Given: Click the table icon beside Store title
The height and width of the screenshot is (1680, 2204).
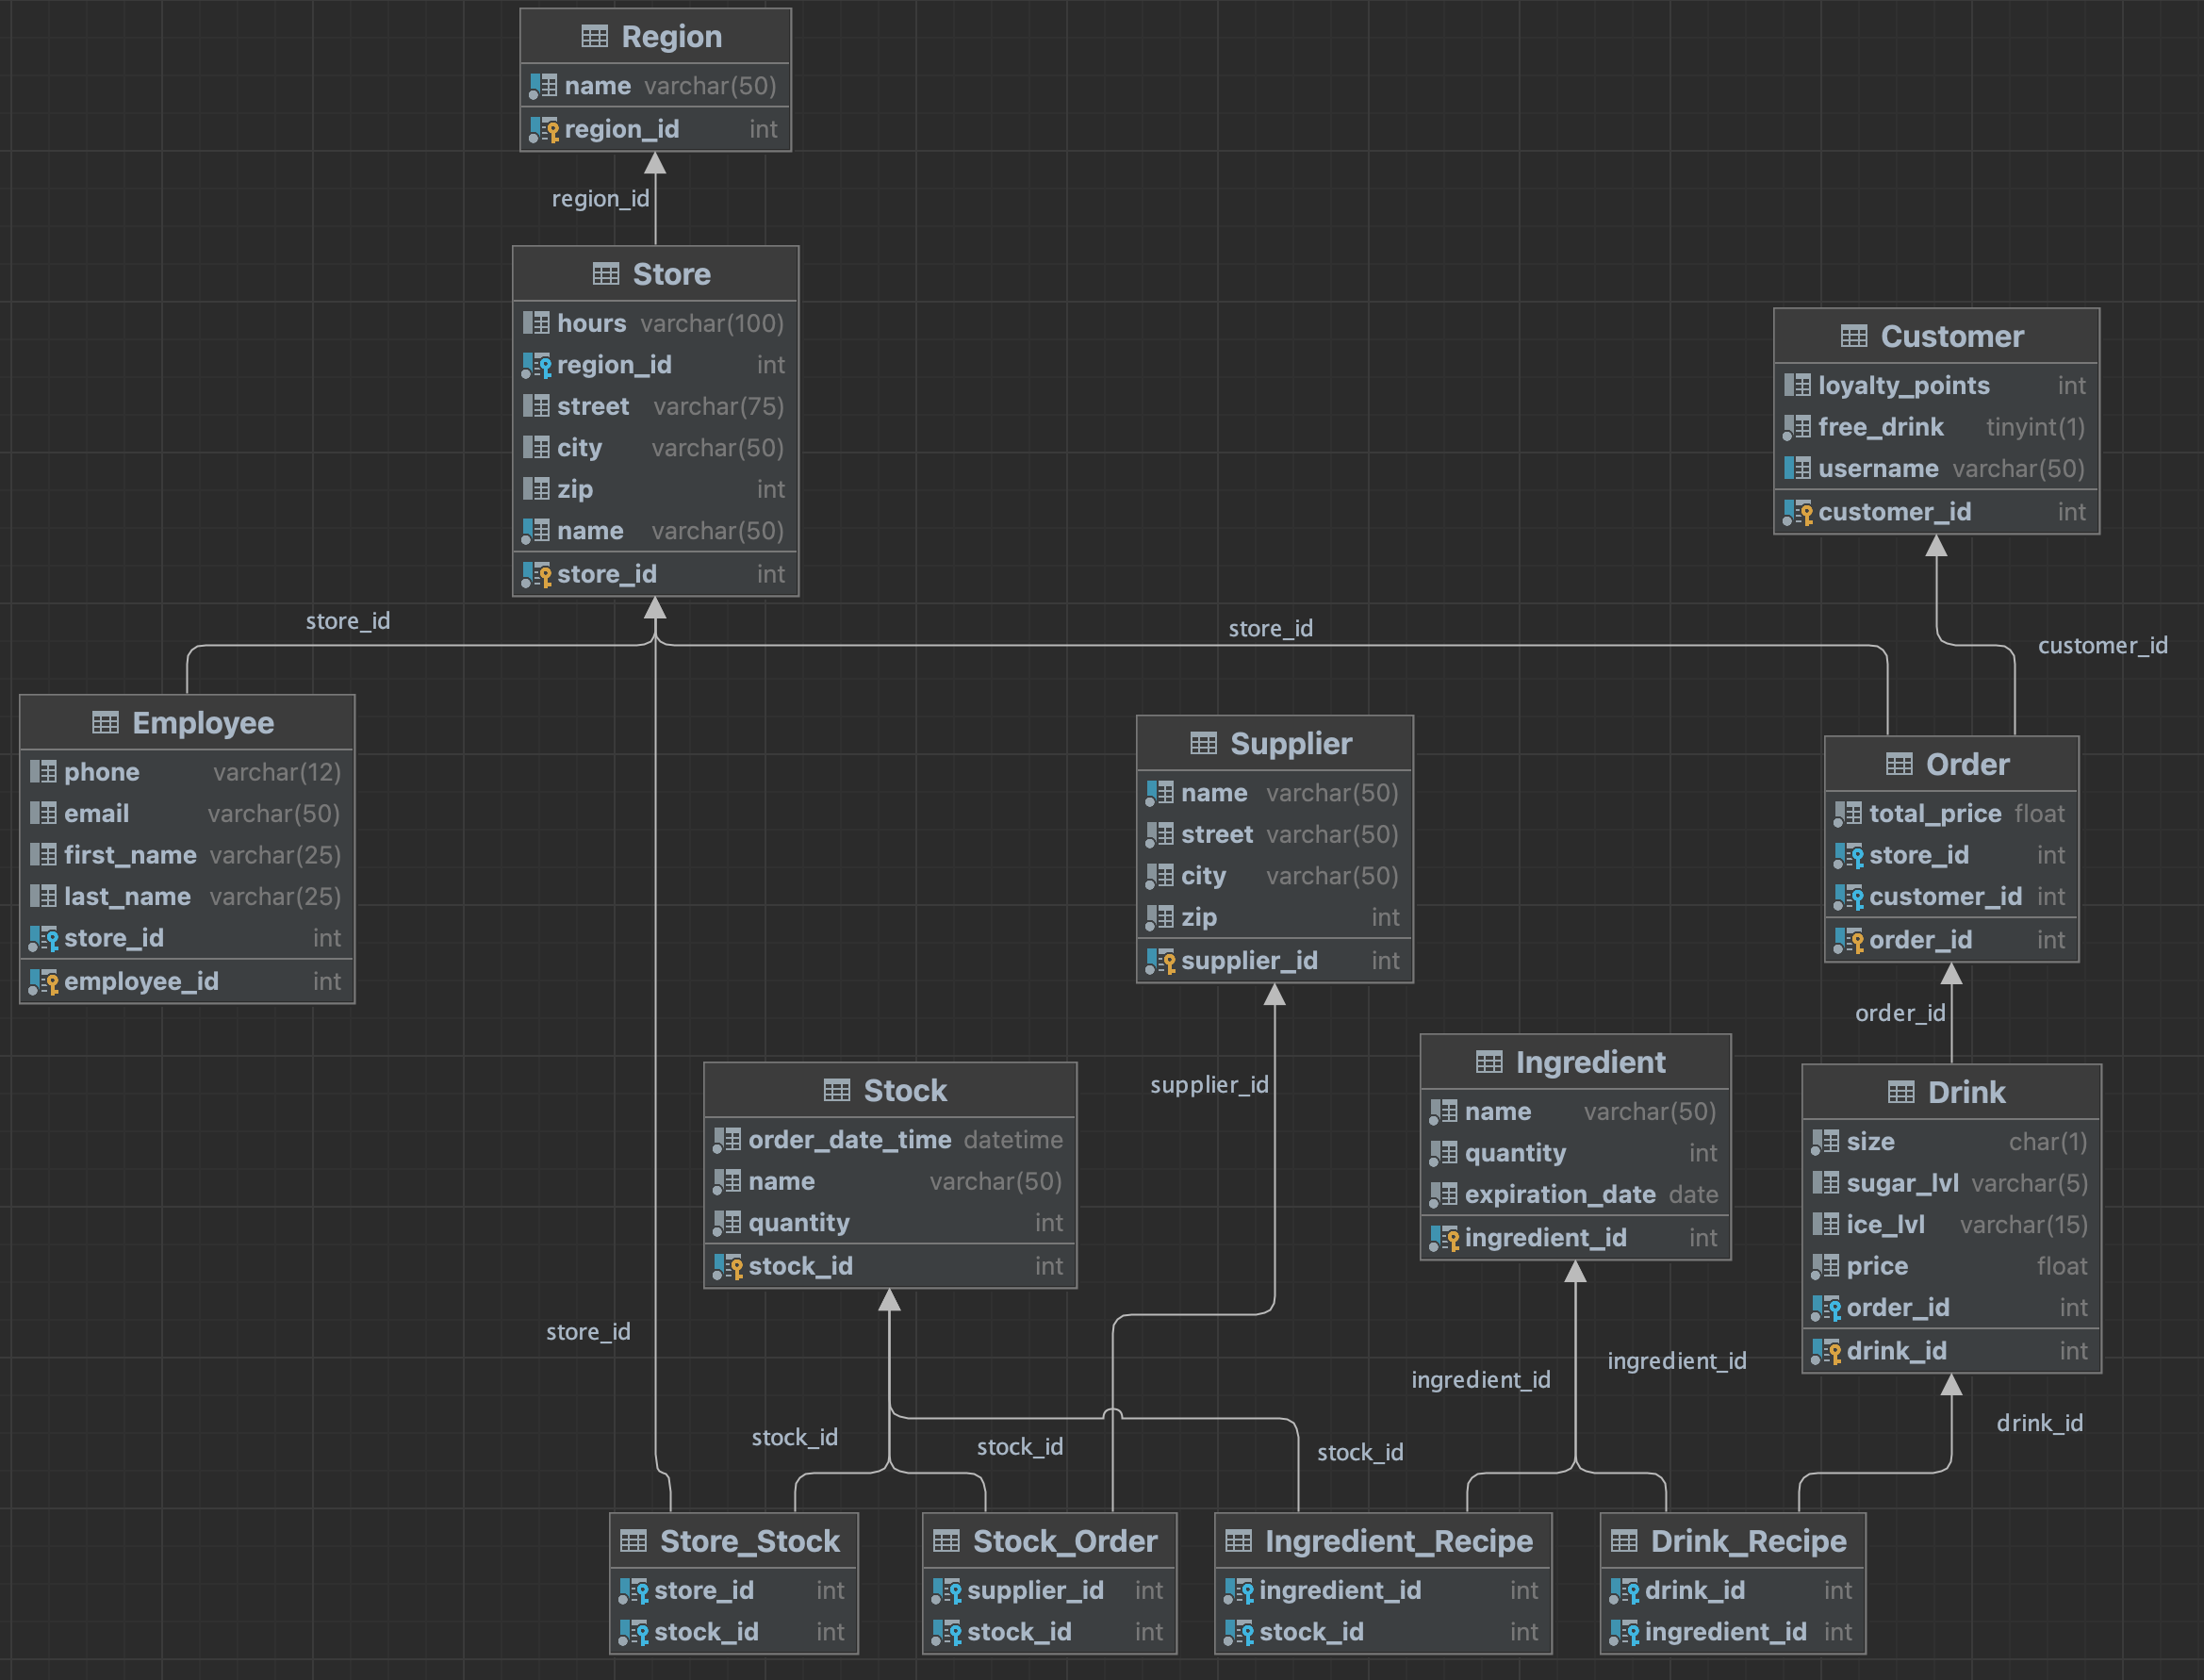Looking at the screenshot, I should pyautogui.click(x=606, y=274).
